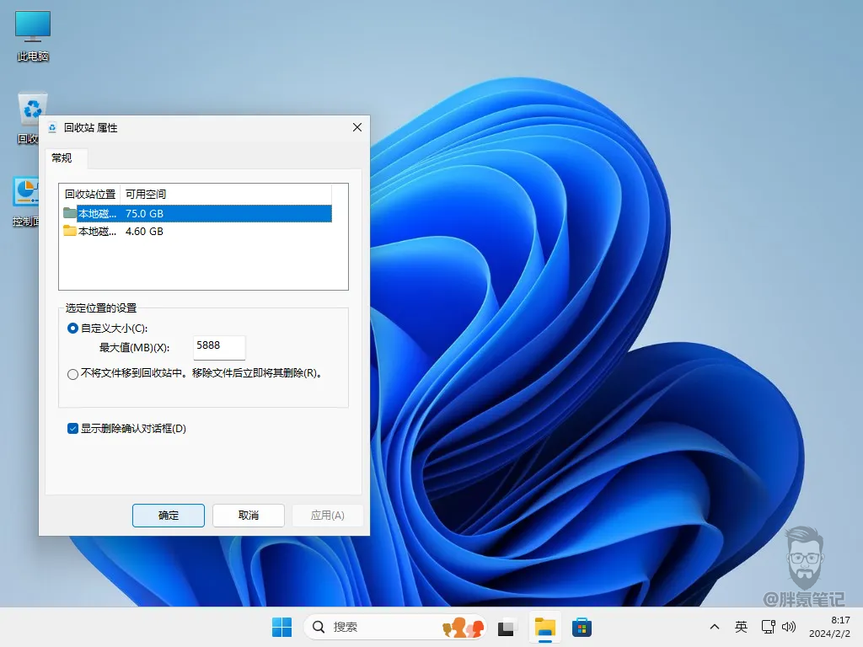The height and width of the screenshot is (647, 863).
Task: Expand the hidden system tray icons chevron
Action: pos(715,627)
